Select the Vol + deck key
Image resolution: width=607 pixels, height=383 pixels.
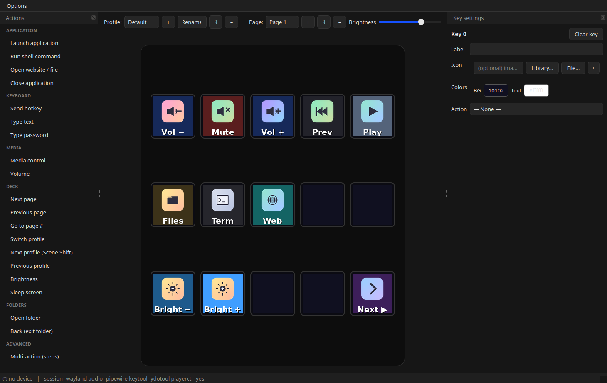[273, 116]
